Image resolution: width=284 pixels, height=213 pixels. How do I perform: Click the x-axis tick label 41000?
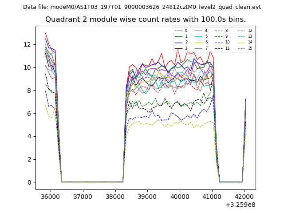coord(212,196)
